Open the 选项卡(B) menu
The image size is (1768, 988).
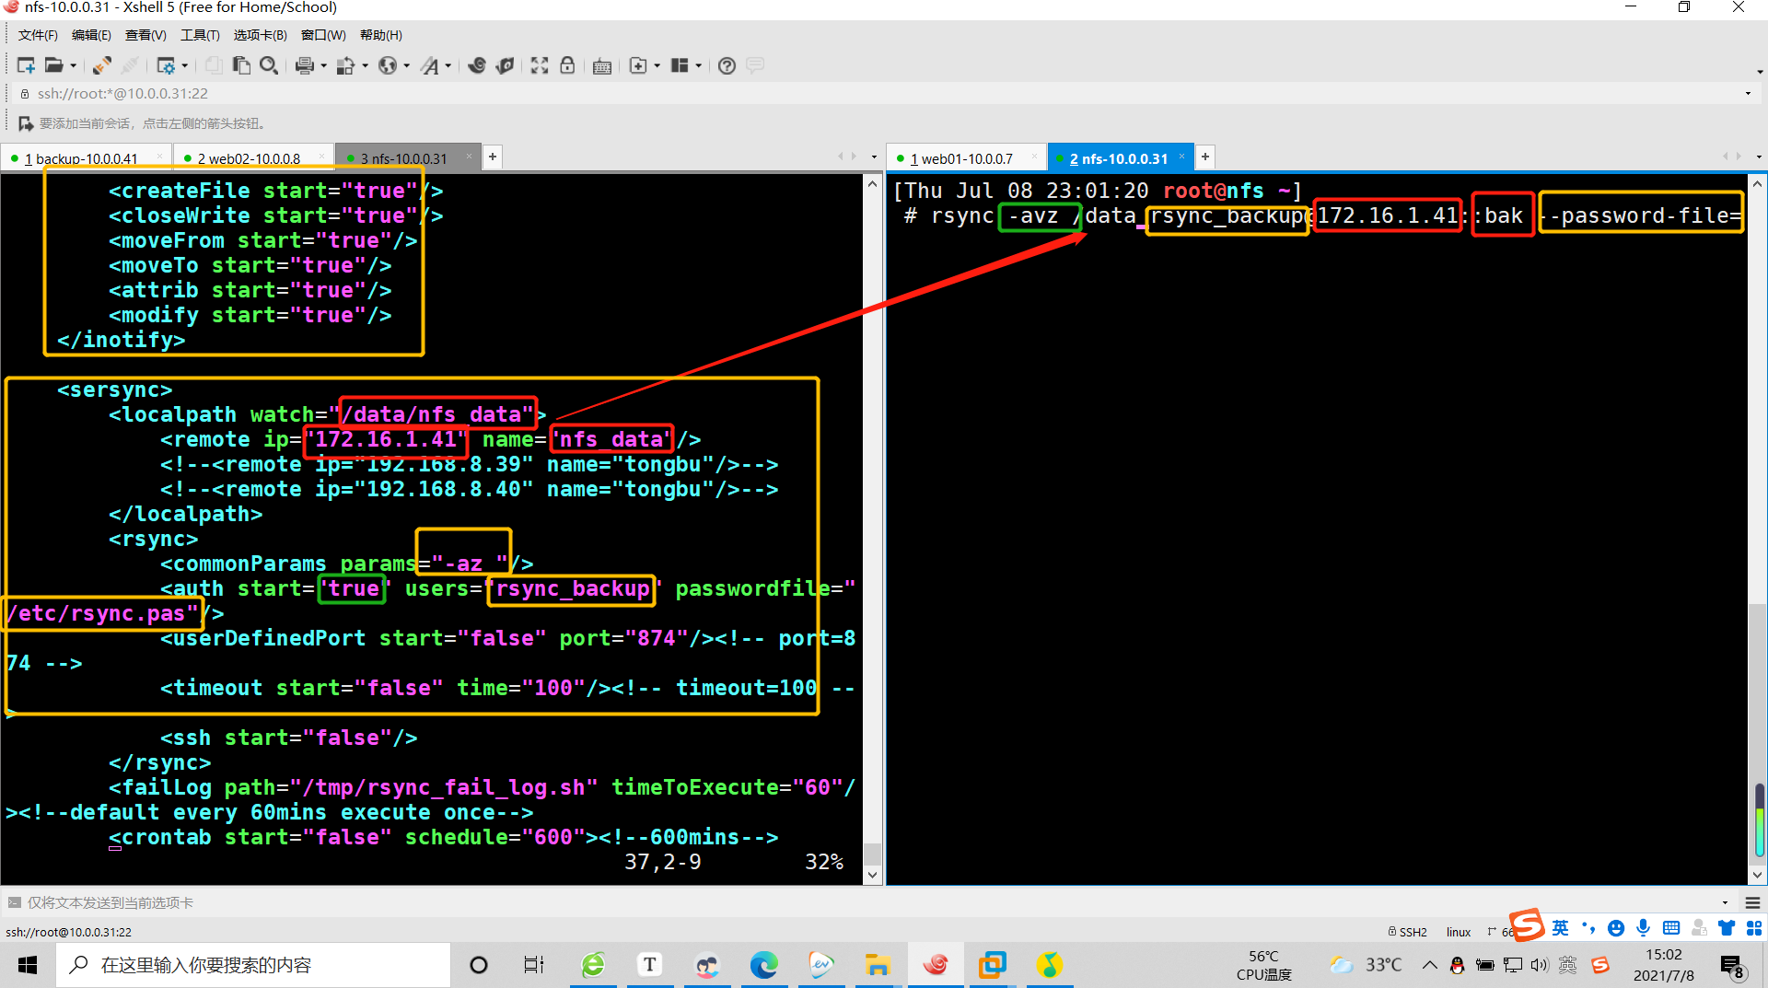tap(260, 35)
